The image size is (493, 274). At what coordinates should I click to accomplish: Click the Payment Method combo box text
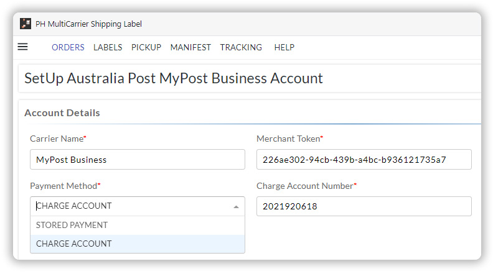74,206
